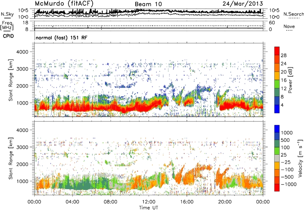Click the normal (fast) 151 RF text
304x210 pixels.
coord(62,38)
